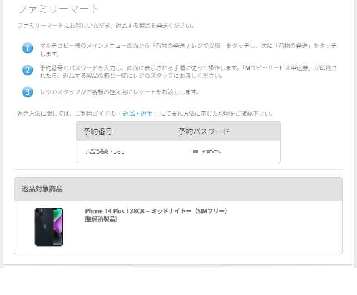Click the step 1 マルチコピー機 instruction text
The width and height of the screenshot is (357, 295).
(189, 50)
